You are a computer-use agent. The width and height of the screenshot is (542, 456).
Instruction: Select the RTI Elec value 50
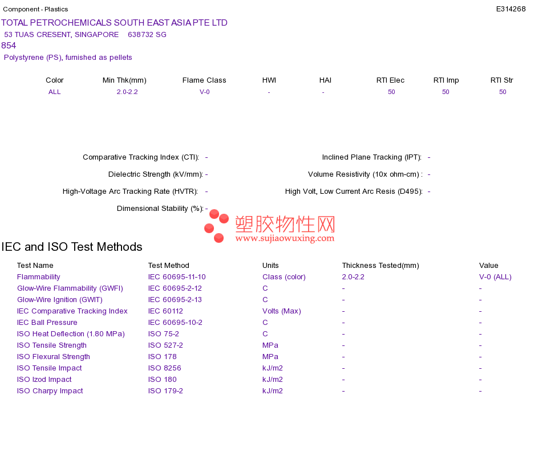pos(391,92)
